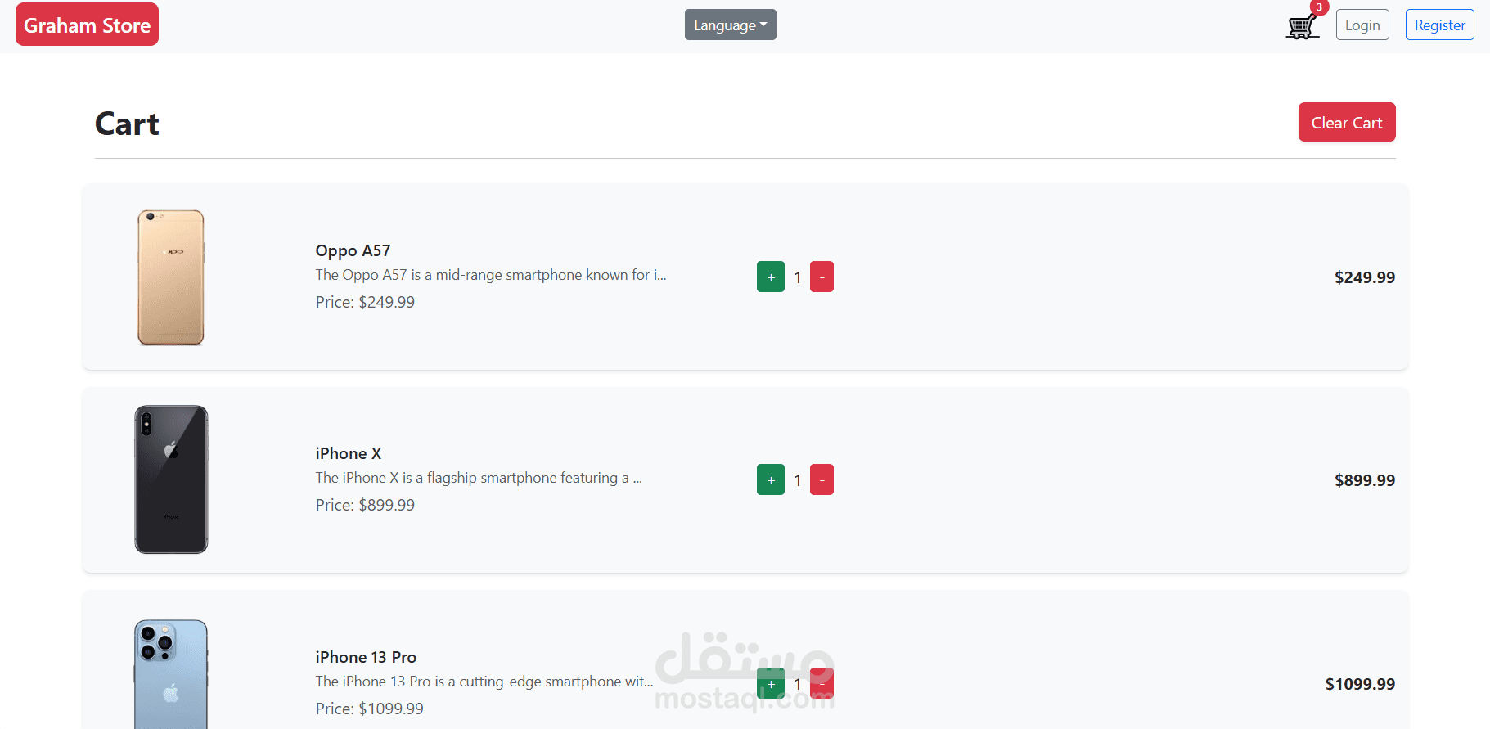1490x729 pixels.
Task: Click the iPhone X description text
Action: (x=479, y=478)
